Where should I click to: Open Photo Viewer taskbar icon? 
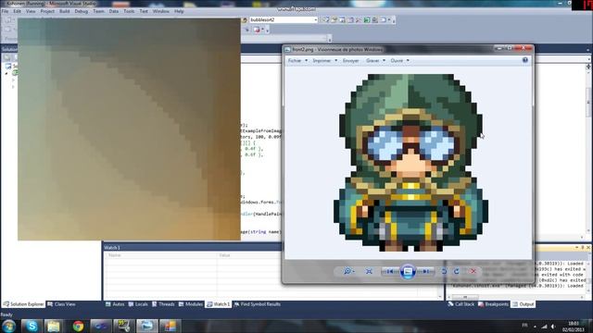(147, 326)
